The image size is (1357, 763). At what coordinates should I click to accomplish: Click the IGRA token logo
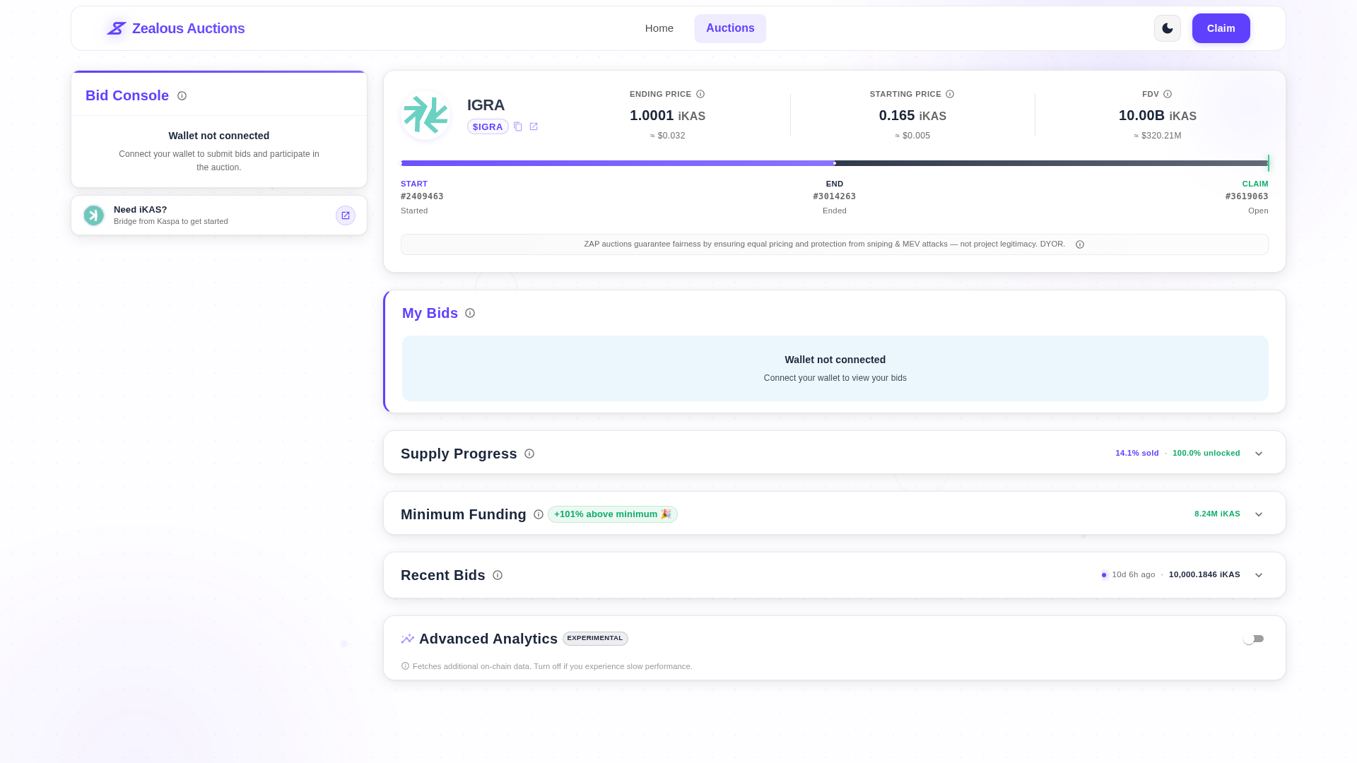pos(425,114)
